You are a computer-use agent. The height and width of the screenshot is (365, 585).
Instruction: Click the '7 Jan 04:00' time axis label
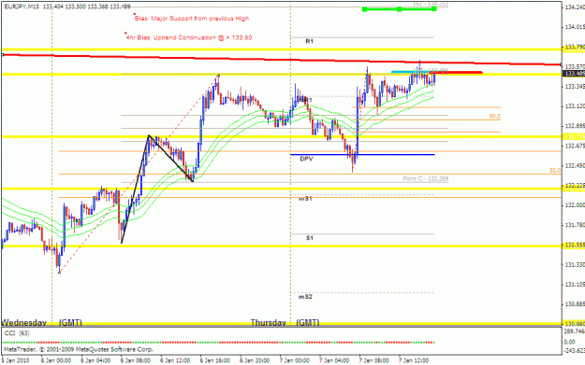[334, 360]
